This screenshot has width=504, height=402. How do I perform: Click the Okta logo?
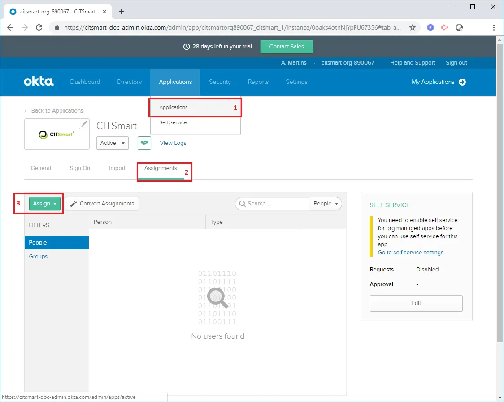(x=39, y=81)
